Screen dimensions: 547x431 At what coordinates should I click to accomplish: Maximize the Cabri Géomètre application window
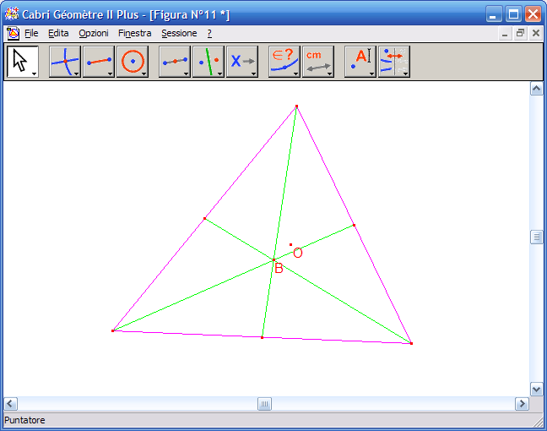click(513, 14)
